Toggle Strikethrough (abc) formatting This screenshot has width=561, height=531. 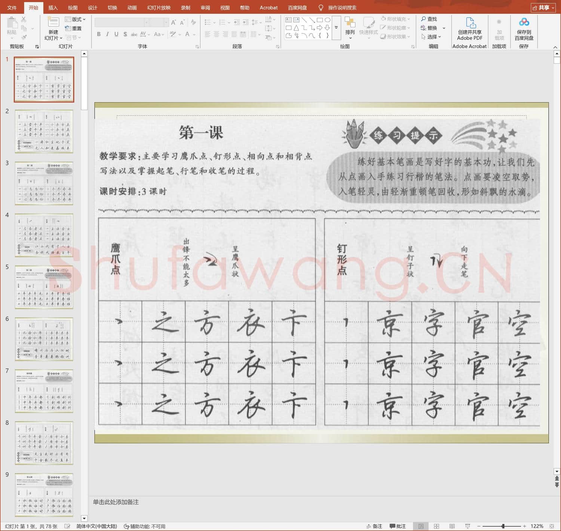tap(134, 34)
